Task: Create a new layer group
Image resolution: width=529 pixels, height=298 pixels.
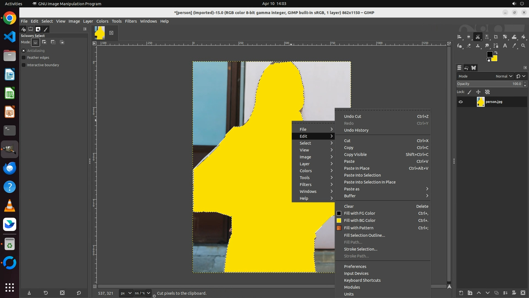Action: pyautogui.click(x=470, y=293)
